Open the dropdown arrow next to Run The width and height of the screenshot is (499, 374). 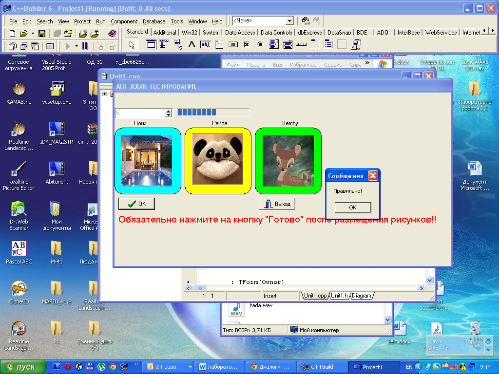coord(77,46)
